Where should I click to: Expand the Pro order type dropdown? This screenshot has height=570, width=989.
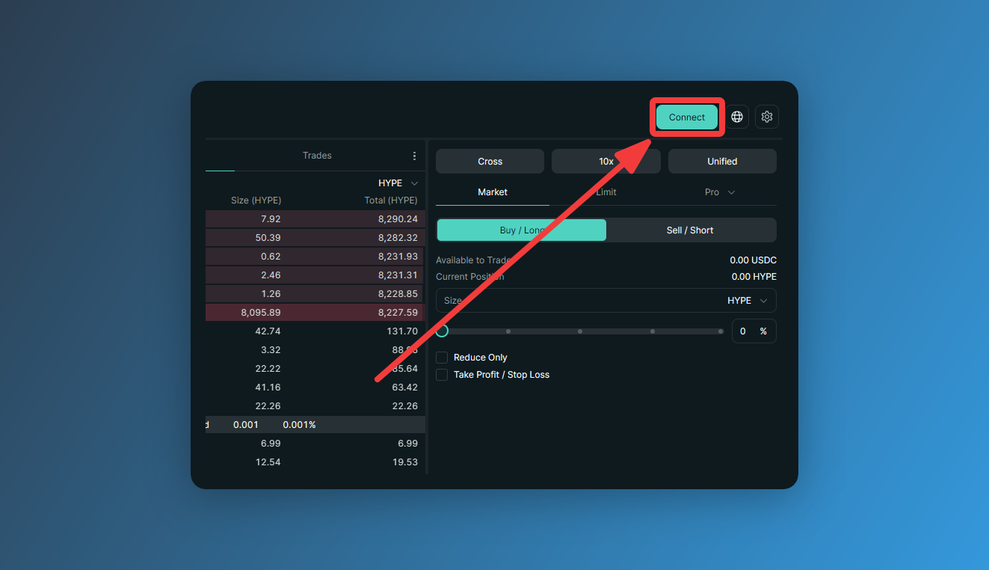click(720, 192)
